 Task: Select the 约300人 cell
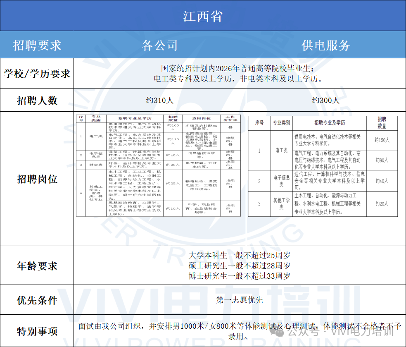coord(325,101)
